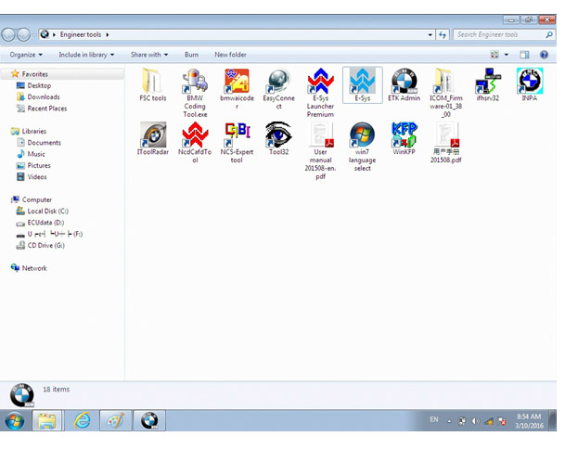The image size is (578, 449).
Task: Open ECUdata (D:) drive
Action: 45,223
